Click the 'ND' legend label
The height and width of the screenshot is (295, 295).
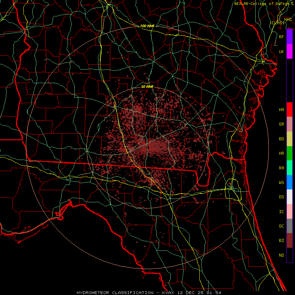click(x=282, y=255)
